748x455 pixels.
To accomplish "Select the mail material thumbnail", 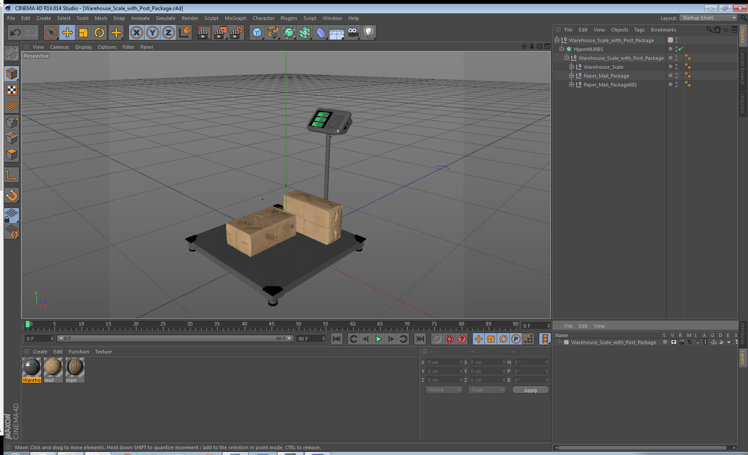I will 53,370.
